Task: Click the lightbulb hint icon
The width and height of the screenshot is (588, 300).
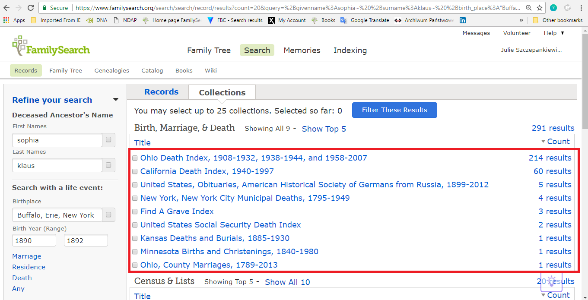Action: 551,281
